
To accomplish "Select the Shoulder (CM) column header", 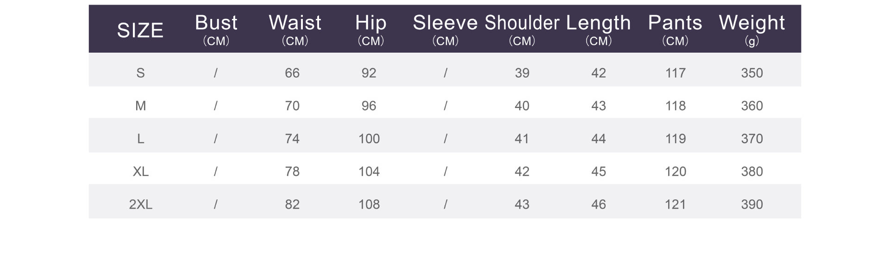I will pyautogui.click(x=522, y=30).
